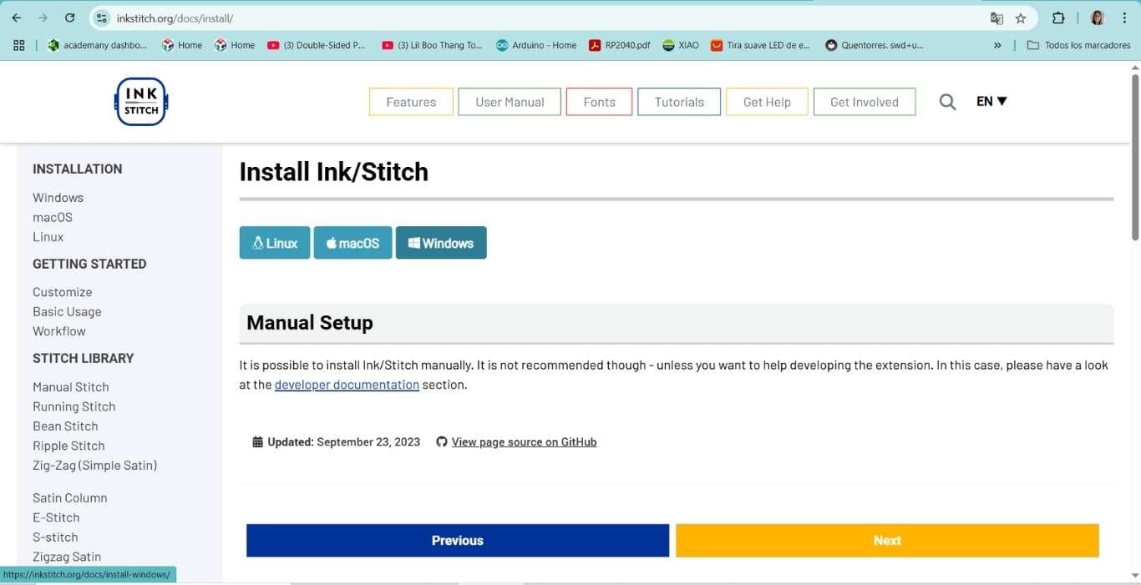Open the Tutorials menu item
This screenshot has height=585, width=1141.
679,102
